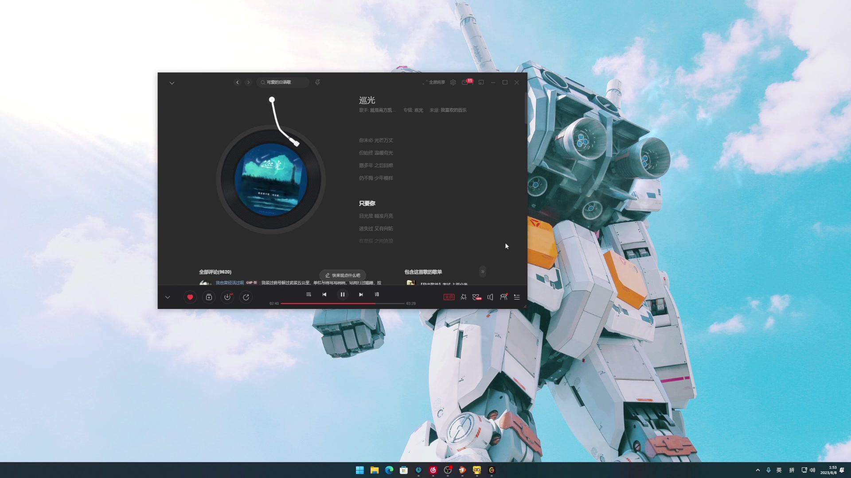Viewport: 851px width, 478px height.
Task: Open lossless quality selector 无损
Action: (449, 297)
